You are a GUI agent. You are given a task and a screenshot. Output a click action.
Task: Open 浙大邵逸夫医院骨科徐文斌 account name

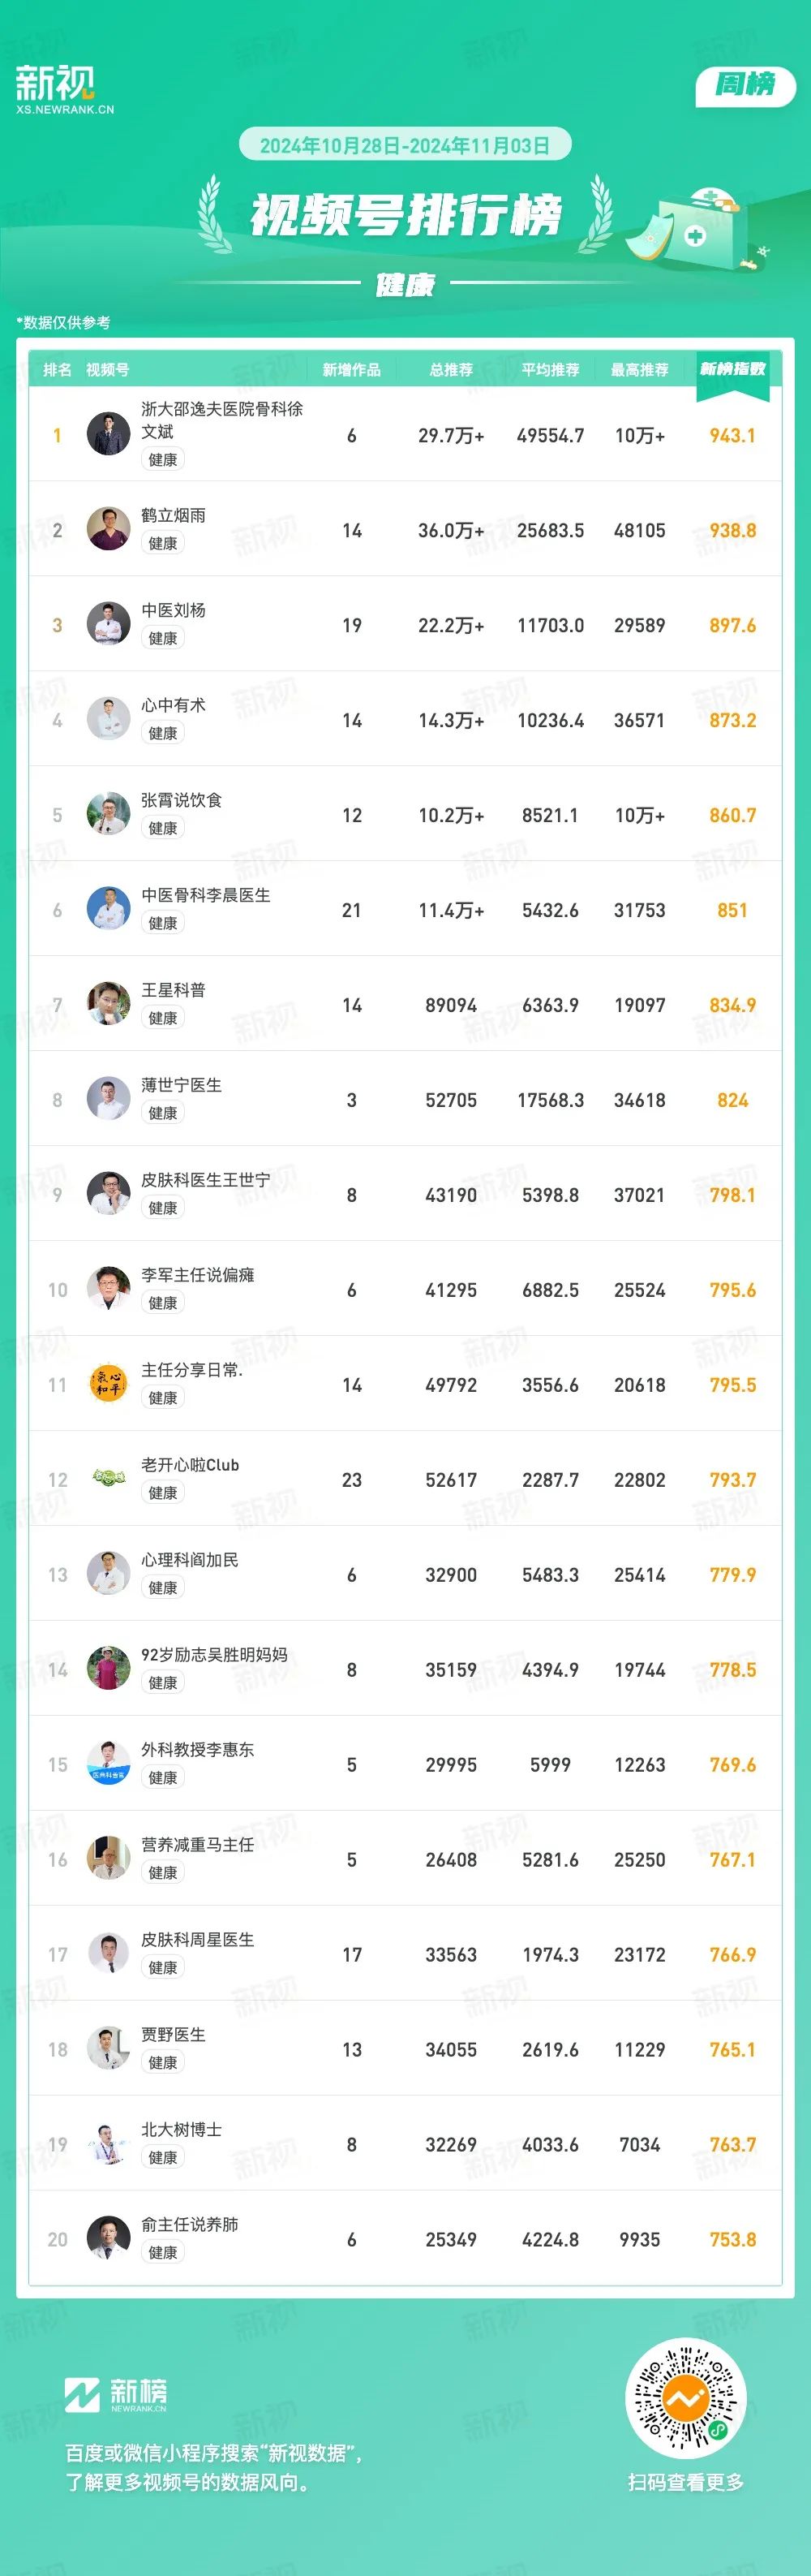221,420
